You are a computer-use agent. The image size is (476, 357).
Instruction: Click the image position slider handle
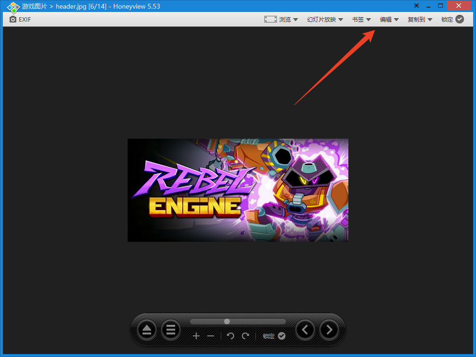pos(227,321)
